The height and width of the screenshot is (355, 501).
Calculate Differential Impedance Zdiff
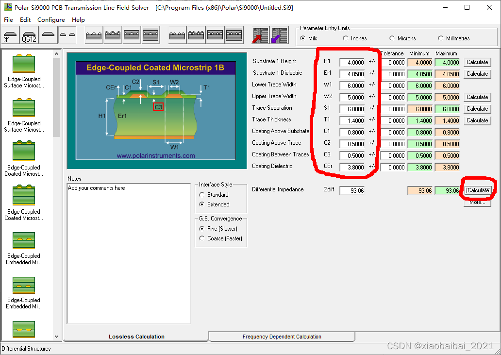(x=478, y=190)
